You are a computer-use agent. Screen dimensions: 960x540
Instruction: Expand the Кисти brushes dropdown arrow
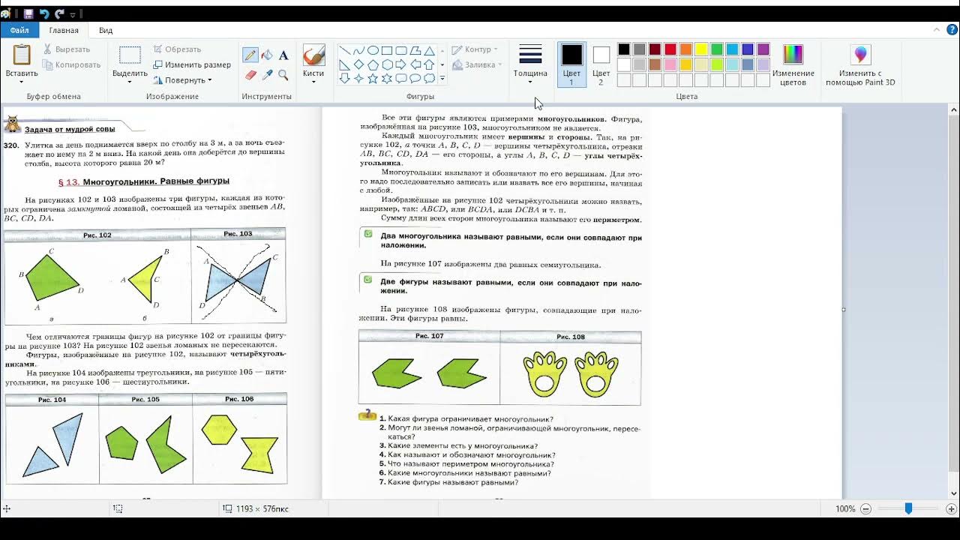313,82
